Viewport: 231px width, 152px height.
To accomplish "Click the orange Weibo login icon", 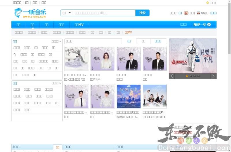I will click(186, 13).
